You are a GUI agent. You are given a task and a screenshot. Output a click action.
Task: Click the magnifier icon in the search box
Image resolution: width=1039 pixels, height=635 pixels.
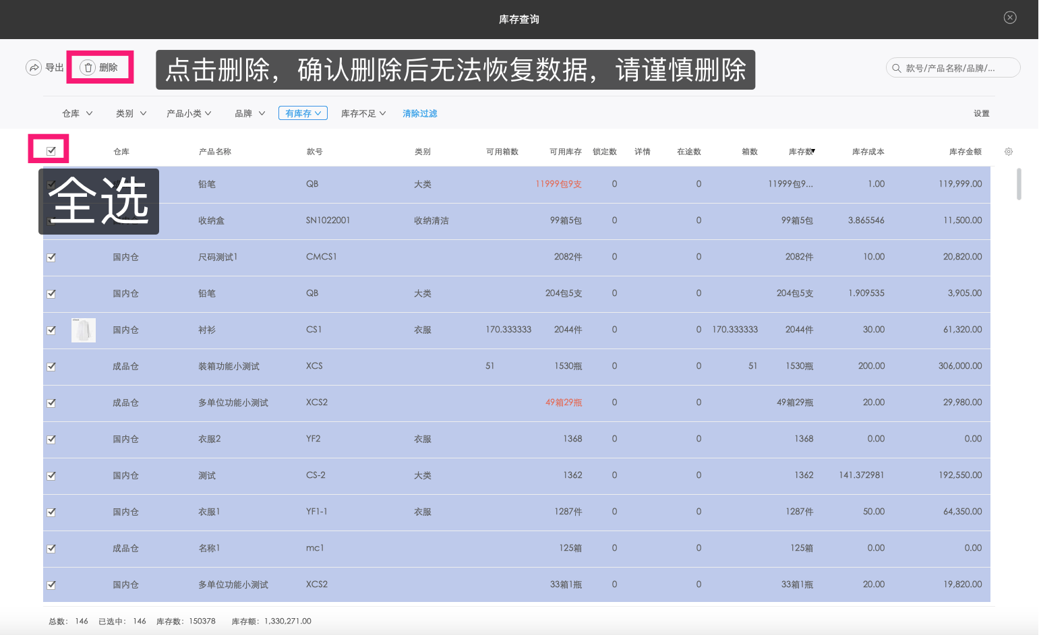click(896, 67)
